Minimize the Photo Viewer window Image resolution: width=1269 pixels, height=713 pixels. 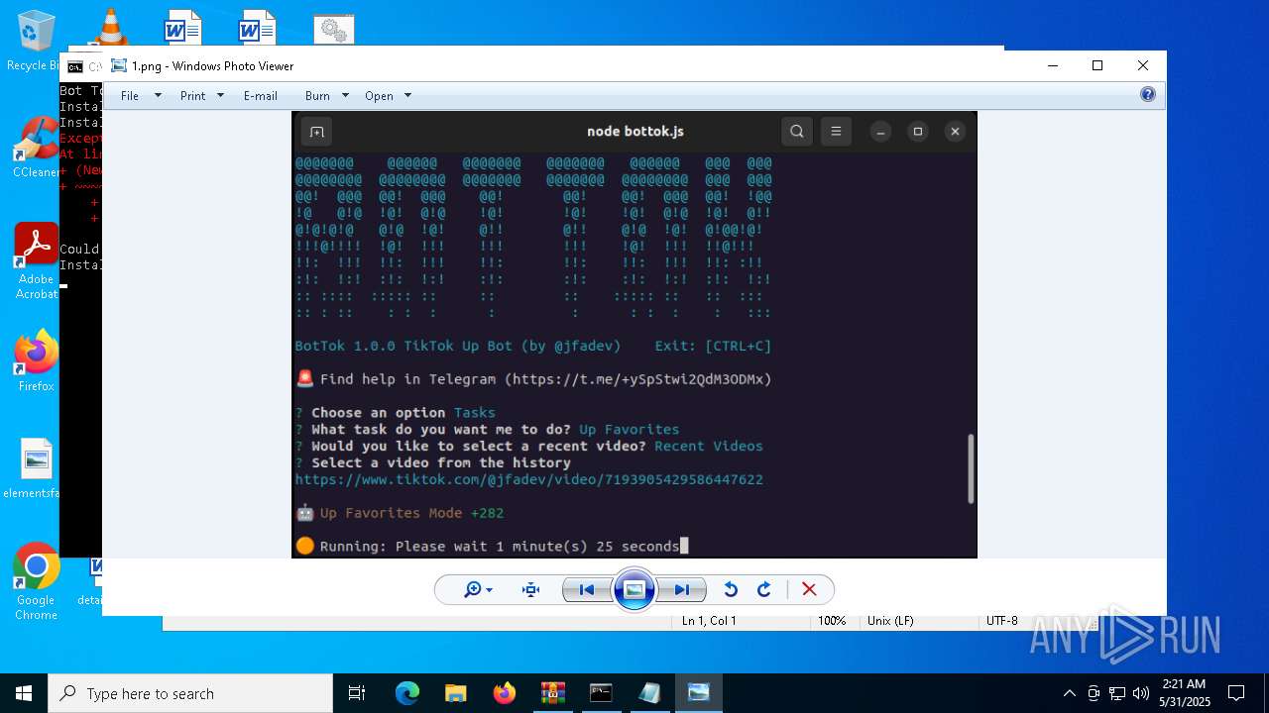click(x=1052, y=65)
